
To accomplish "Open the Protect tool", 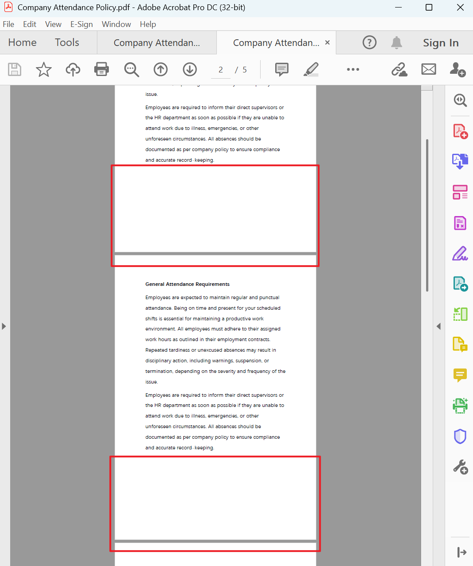I will tap(460, 436).
